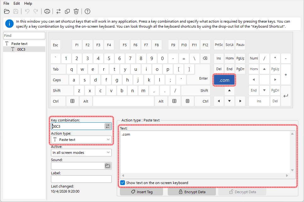
Task: Click the Print toolbar icon
Action: click(47, 11)
